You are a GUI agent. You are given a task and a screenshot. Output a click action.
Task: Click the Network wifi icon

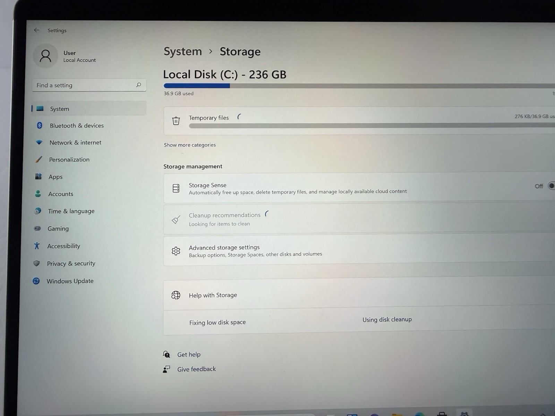point(39,142)
